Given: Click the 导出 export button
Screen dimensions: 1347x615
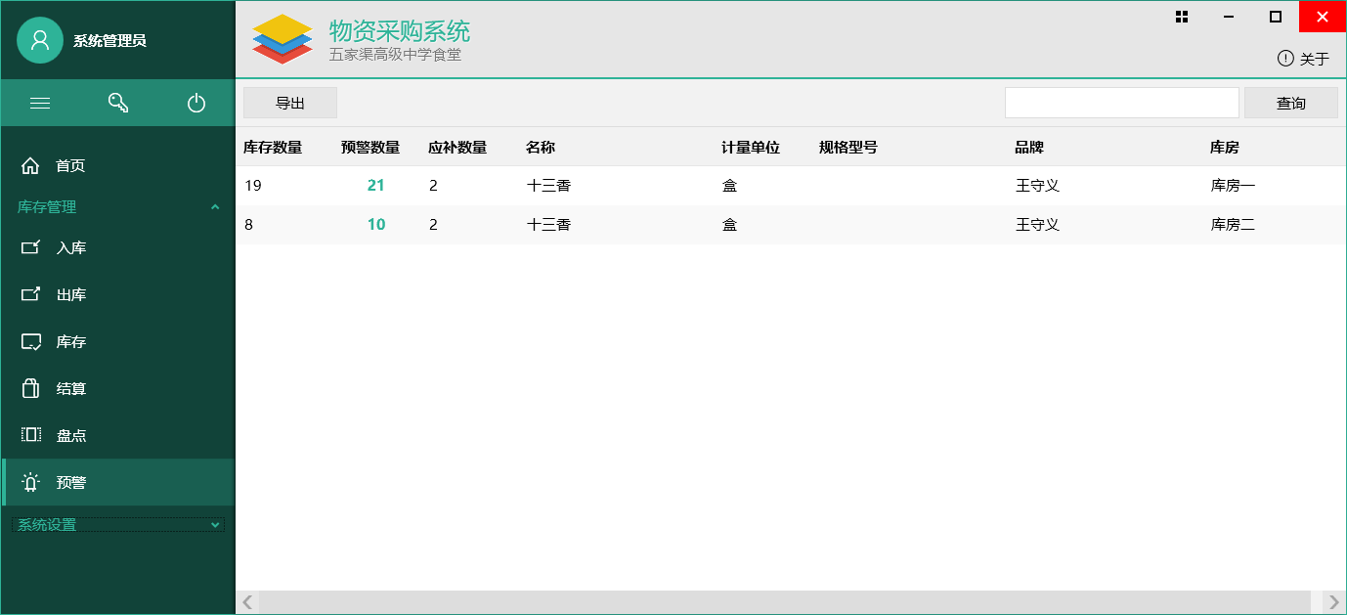Looking at the screenshot, I should point(290,103).
